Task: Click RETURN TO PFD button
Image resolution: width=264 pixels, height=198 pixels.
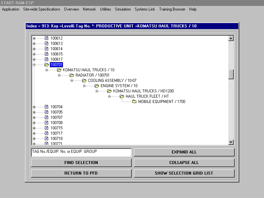Action: pyautogui.click(x=81, y=173)
